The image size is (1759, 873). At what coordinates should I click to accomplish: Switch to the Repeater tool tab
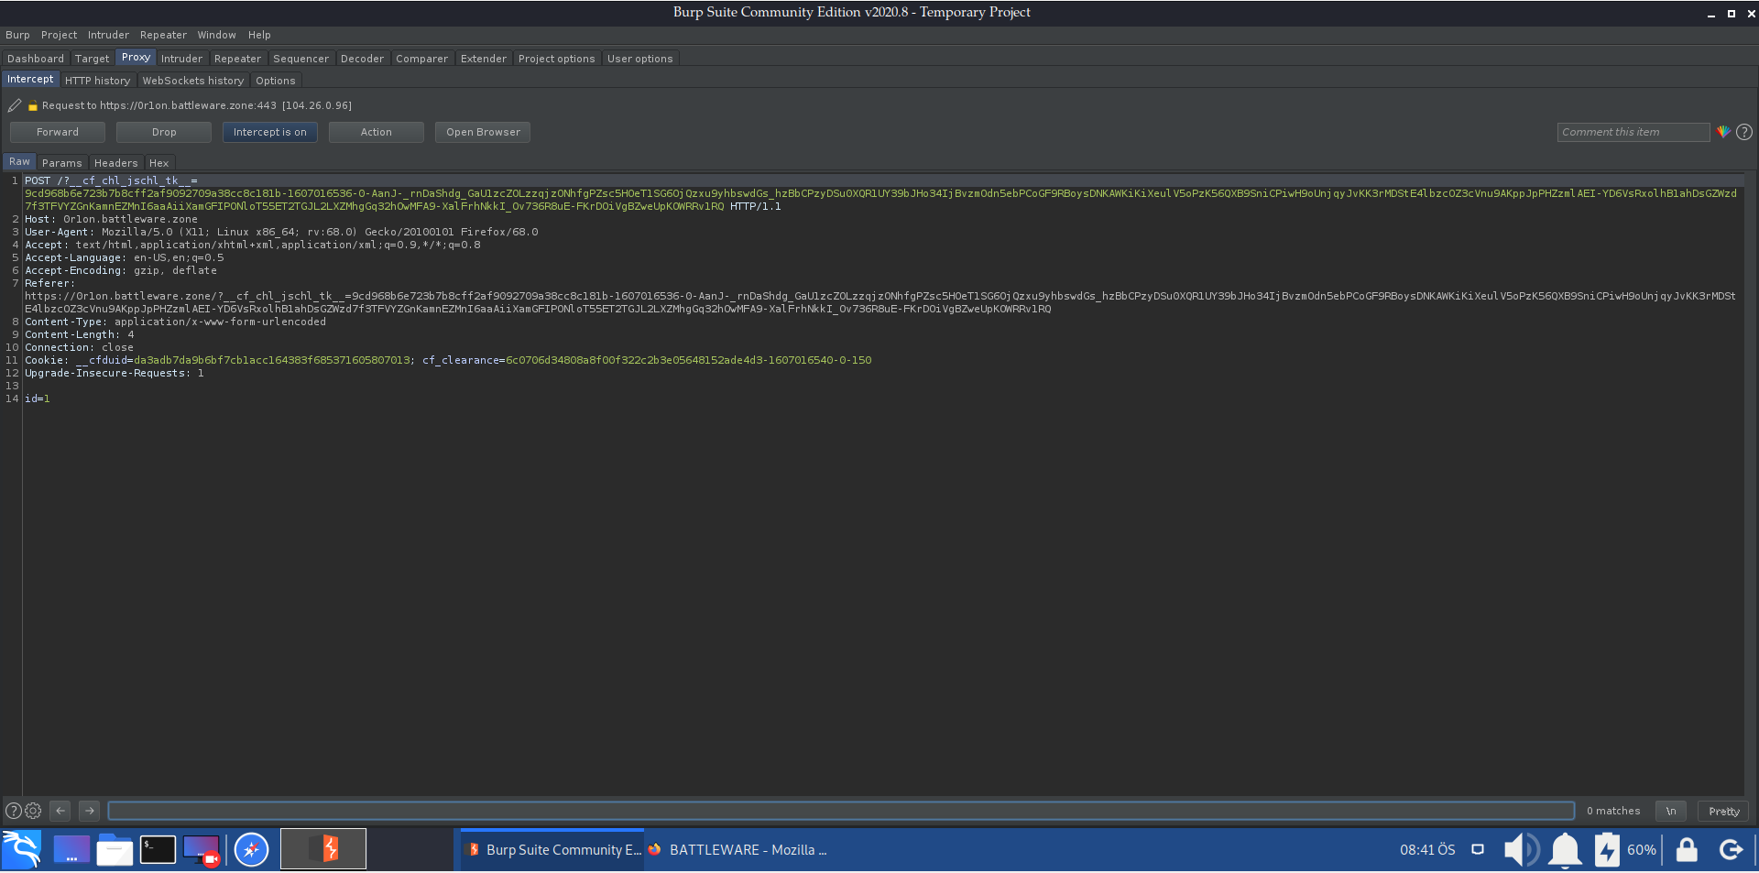click(237, 59)
